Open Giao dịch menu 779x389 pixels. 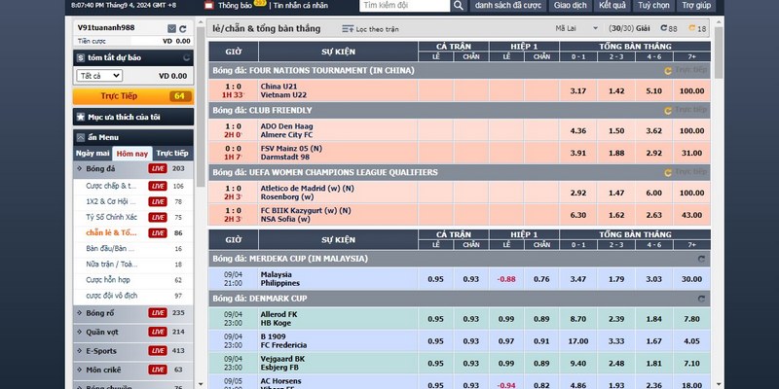pyautogui.click(x=571, y=6)
